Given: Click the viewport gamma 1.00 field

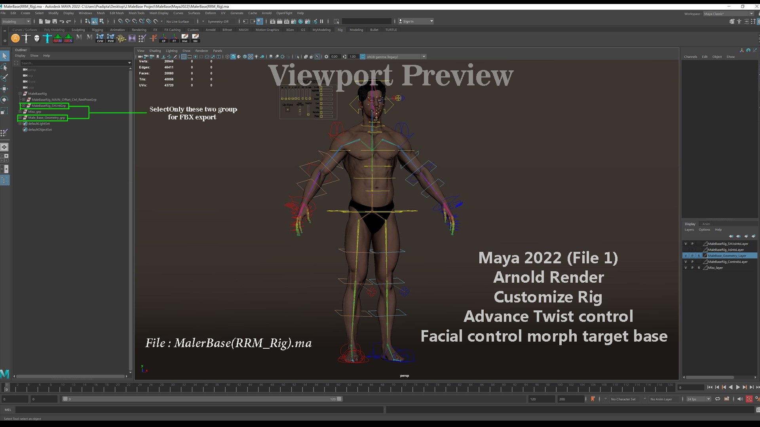Looking at the screenshot, I should [353, 57].
